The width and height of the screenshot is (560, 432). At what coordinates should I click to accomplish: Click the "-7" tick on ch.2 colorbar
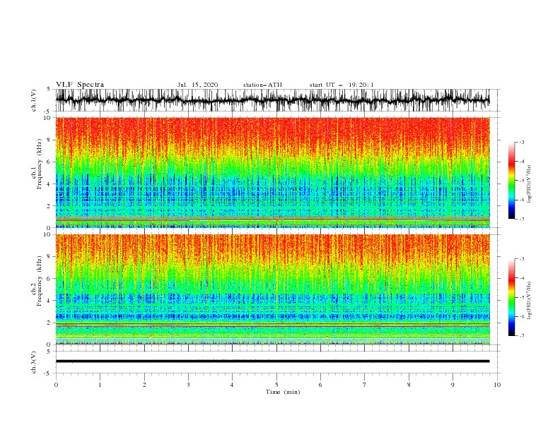[x=521, y=335]
